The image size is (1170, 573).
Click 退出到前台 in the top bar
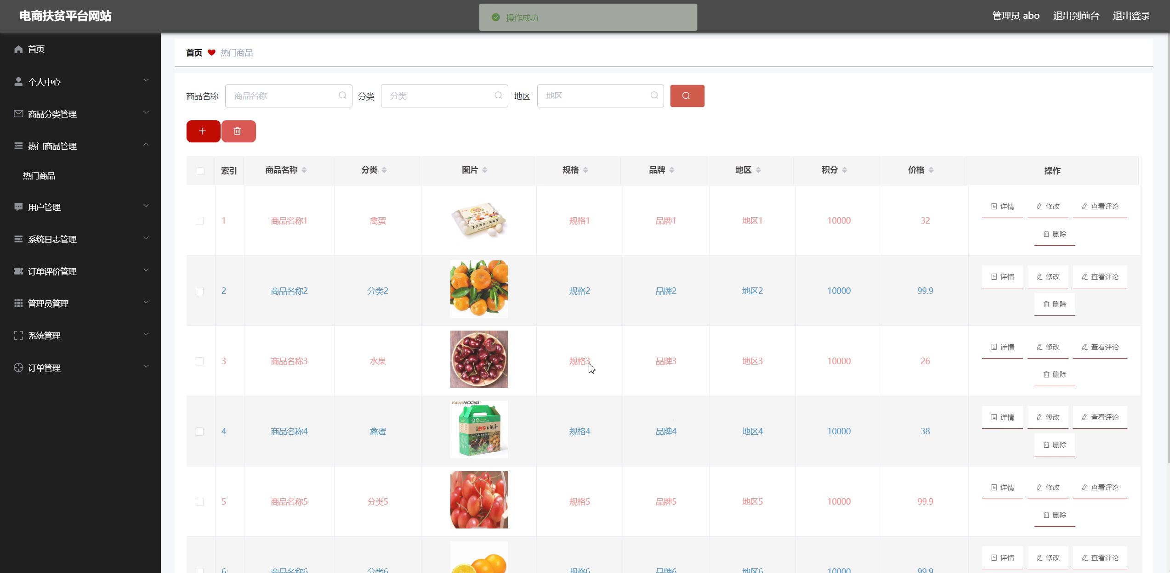[1076, 16]
